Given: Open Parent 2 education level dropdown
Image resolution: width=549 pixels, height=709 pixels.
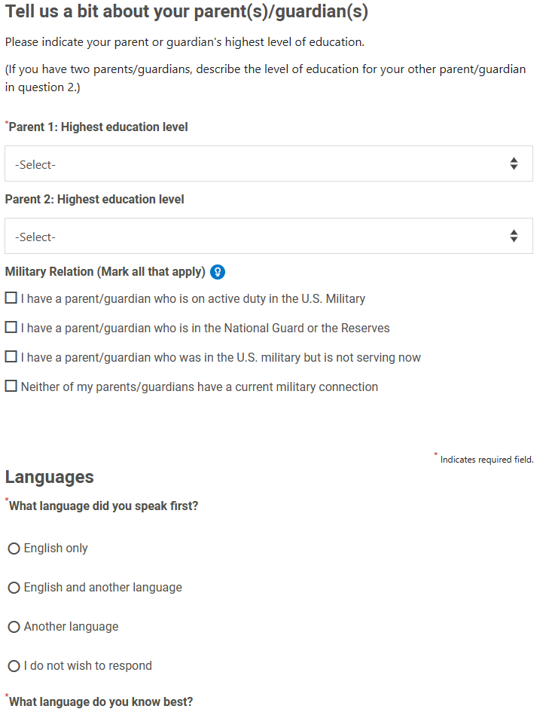Looking at the screenshot, I should pyautogui.click(x=269, y=236).
